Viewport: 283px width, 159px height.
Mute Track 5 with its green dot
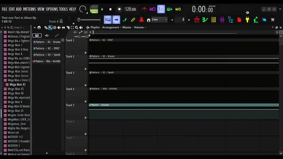(x=86, y=118)
